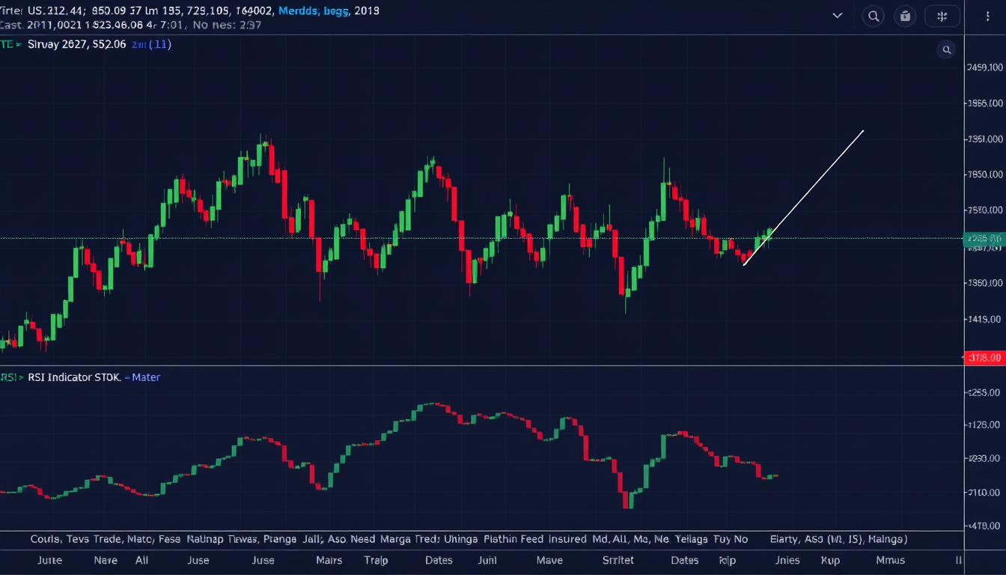Viewport: 1006px width, 575px height.
Task: Select the All tab in bottom bar
Action: click(141, 560)
